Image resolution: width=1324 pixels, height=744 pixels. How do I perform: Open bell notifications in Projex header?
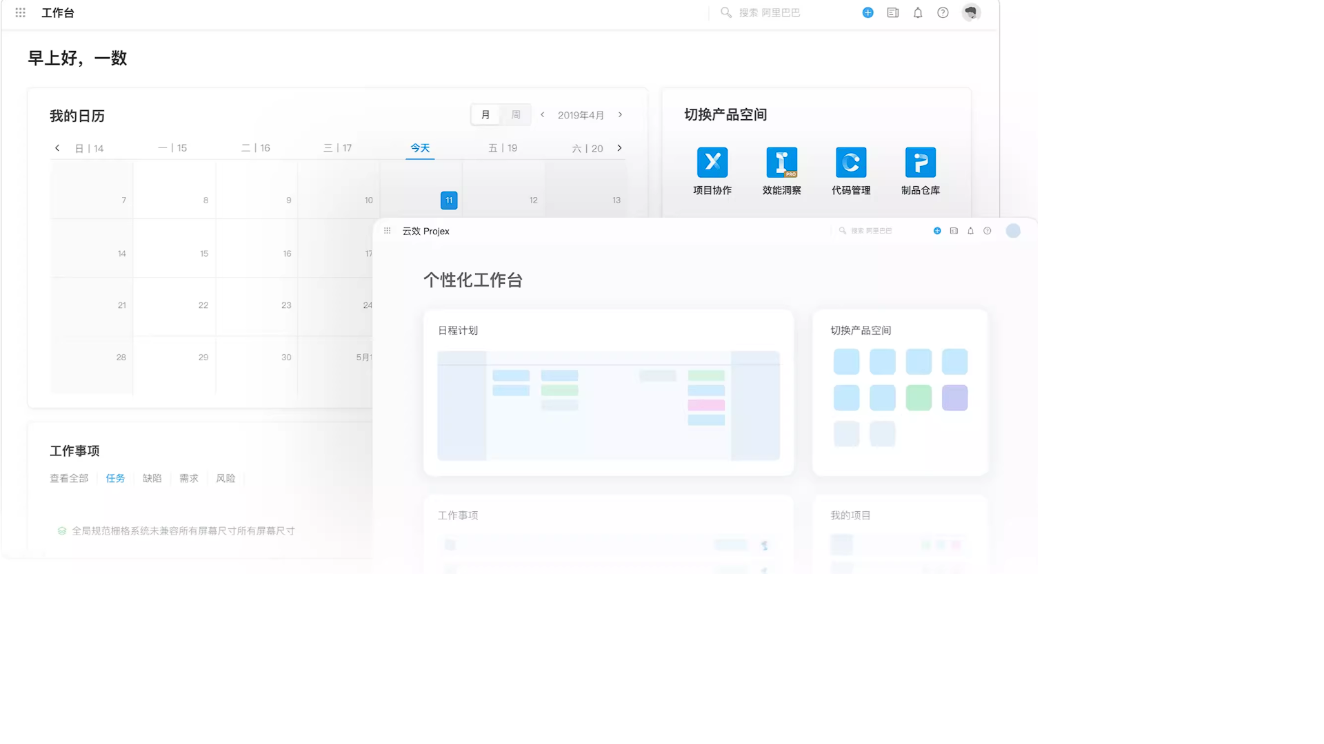pos(970,231)
